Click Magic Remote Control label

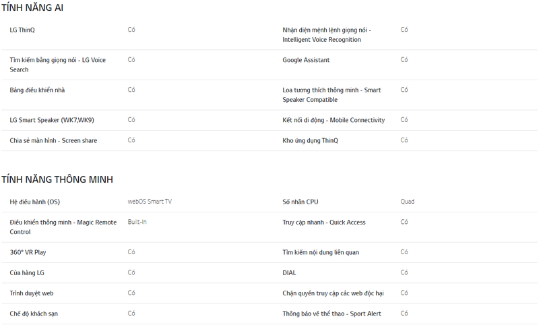tap(63, 227)
